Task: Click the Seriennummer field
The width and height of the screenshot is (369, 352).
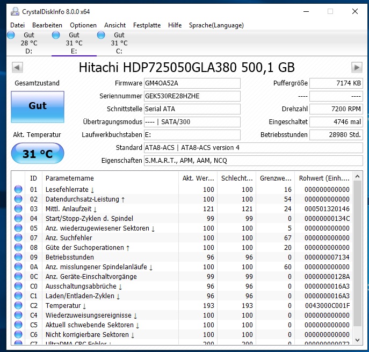Action: 192,96
